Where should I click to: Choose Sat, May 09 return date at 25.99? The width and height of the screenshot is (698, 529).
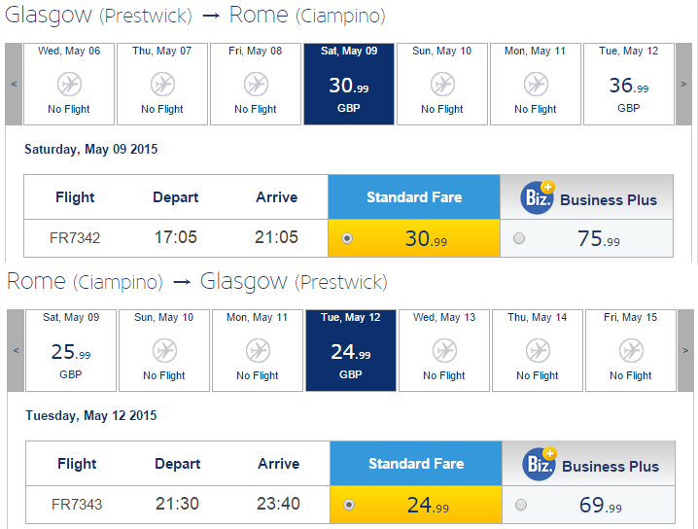pos(71,350)
